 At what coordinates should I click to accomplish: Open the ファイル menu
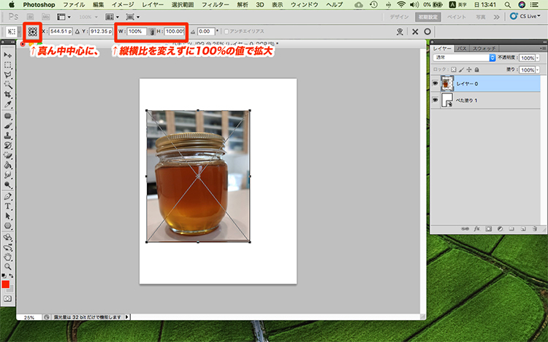point(74,4)
